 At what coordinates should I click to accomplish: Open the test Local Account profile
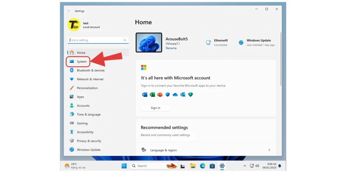(x=84, y=25)
